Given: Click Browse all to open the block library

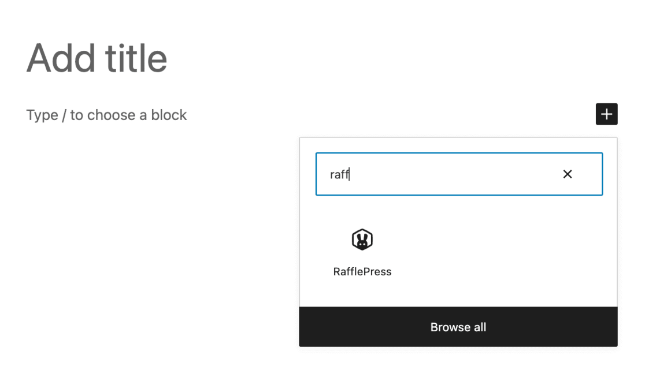Looking at the screenshot, I should tap(458, 327).
